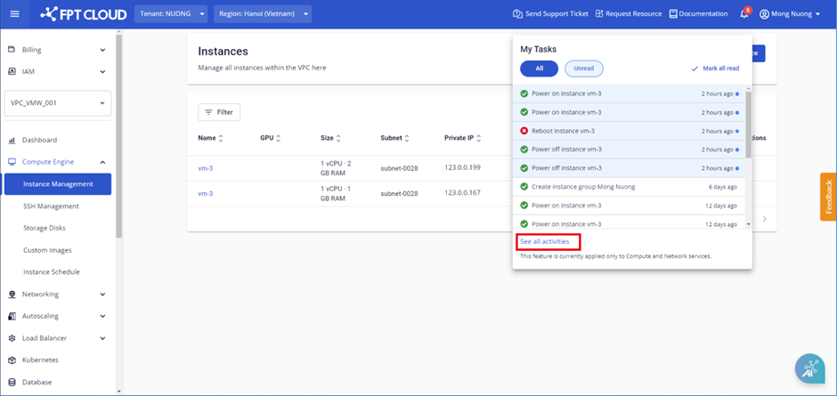
Task: Click the notification bell icon
Action: tap(744, 14)
